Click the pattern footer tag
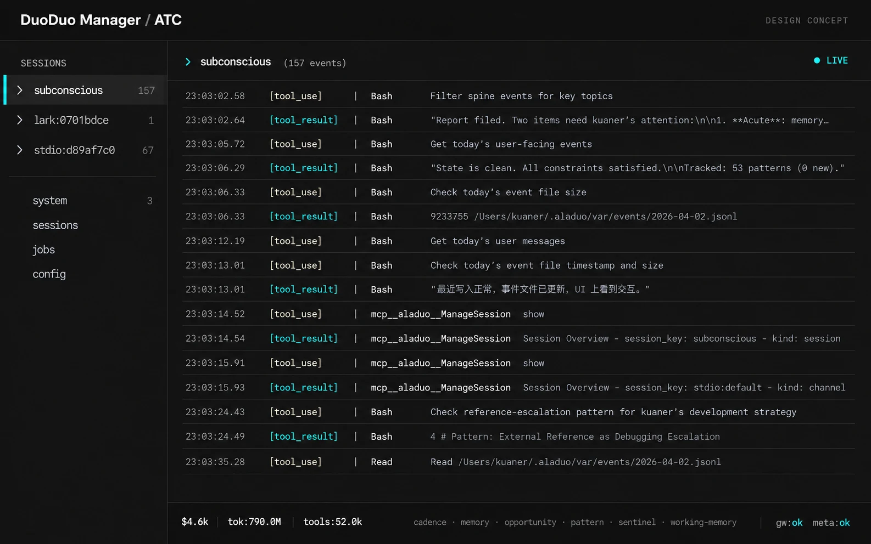Viewport: 871px width, 544px height. pos(587,523)
